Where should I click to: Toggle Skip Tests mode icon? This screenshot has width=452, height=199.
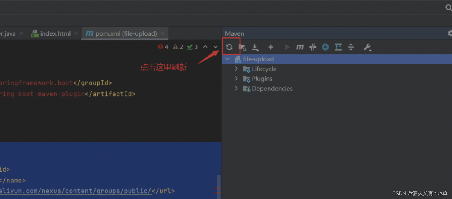(313, 47)
